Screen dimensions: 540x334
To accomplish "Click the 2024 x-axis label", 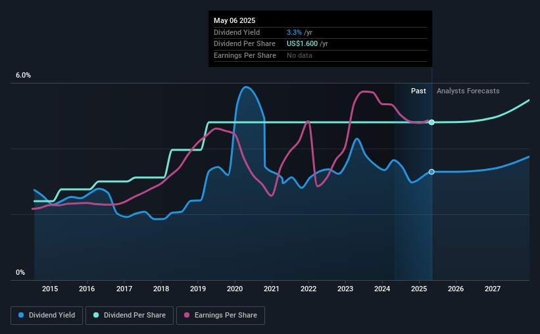I will (x=382, y=289).
